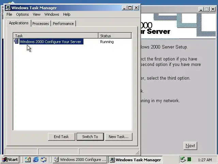The image size is (218, 164).
Task: Click the 1:27 AM system clock
Action: click(x=205, y=160)
